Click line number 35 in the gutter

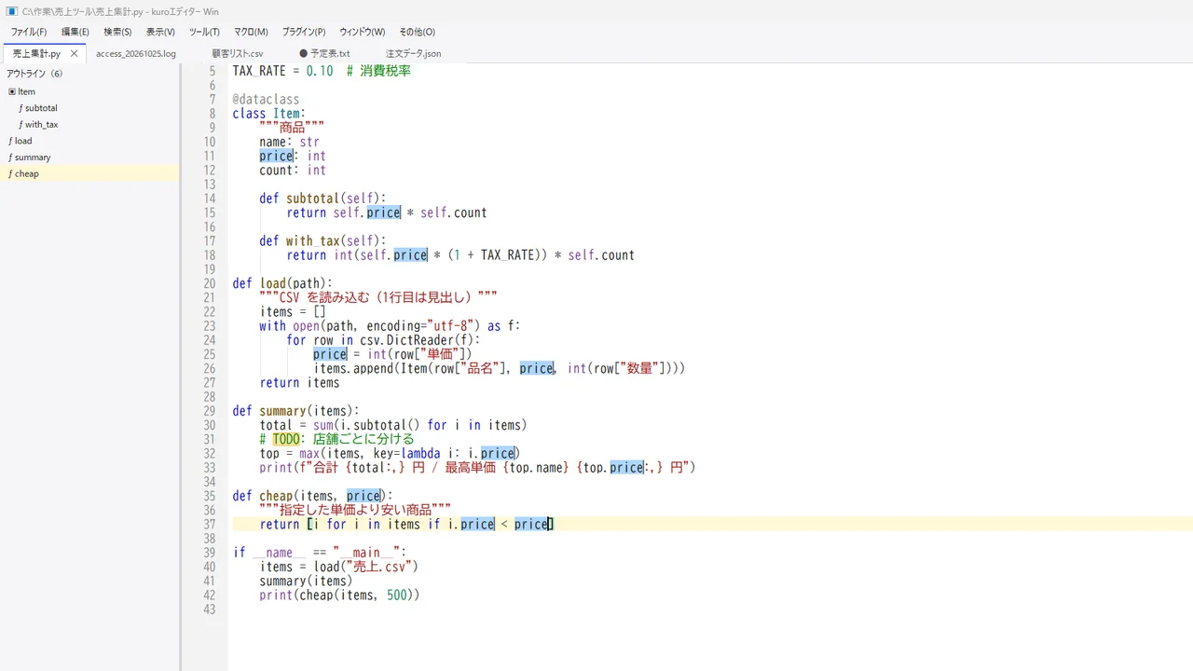pos(210,496)
